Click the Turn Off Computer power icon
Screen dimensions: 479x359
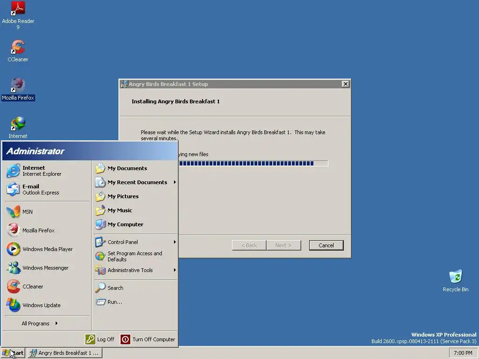click(x=125, y=339)
